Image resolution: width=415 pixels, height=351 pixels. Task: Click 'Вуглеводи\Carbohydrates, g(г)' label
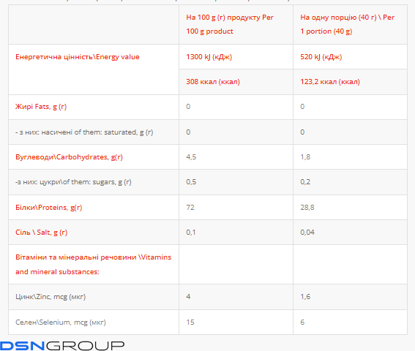pos(69,157)
